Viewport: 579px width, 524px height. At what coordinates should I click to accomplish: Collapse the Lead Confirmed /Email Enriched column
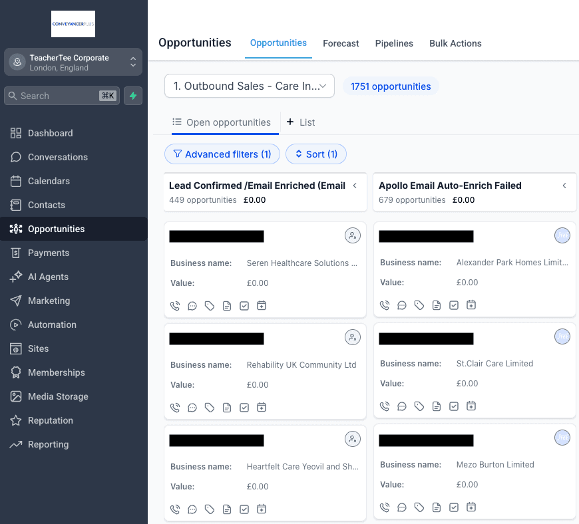click(x=355, y=186)
